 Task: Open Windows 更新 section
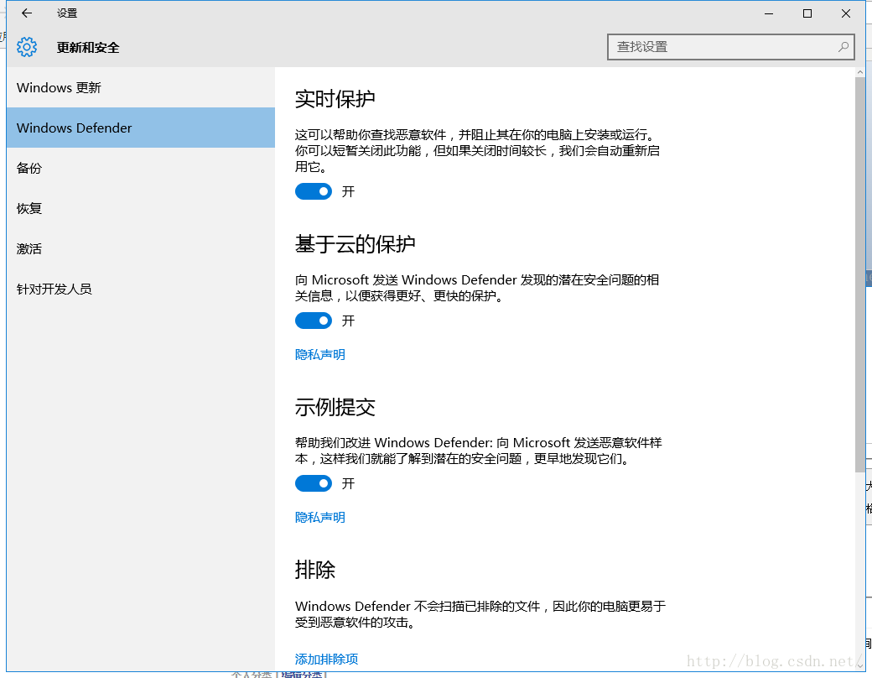(x=141, y=87)
